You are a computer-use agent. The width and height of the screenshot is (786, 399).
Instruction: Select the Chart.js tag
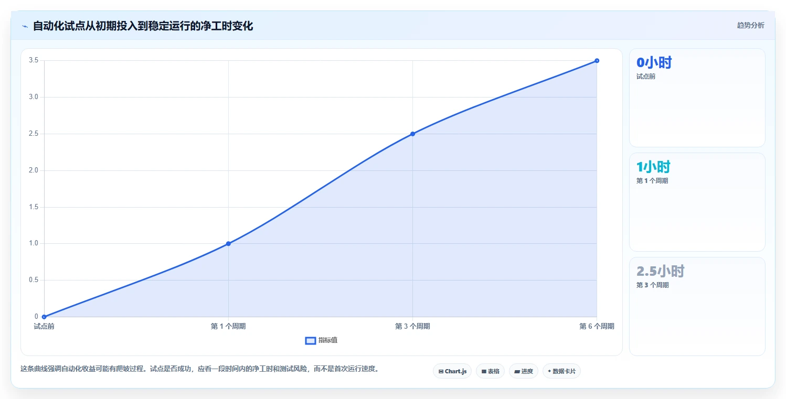[452, 371]
